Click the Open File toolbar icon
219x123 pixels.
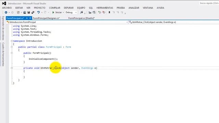pos(25,12)
